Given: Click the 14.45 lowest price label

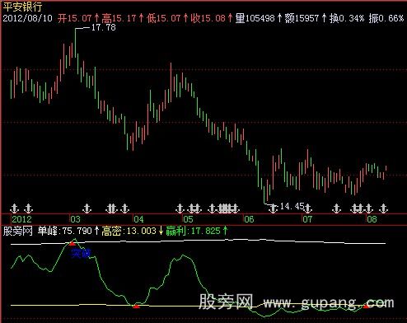Looking at the screenshot, I should 292,206.
